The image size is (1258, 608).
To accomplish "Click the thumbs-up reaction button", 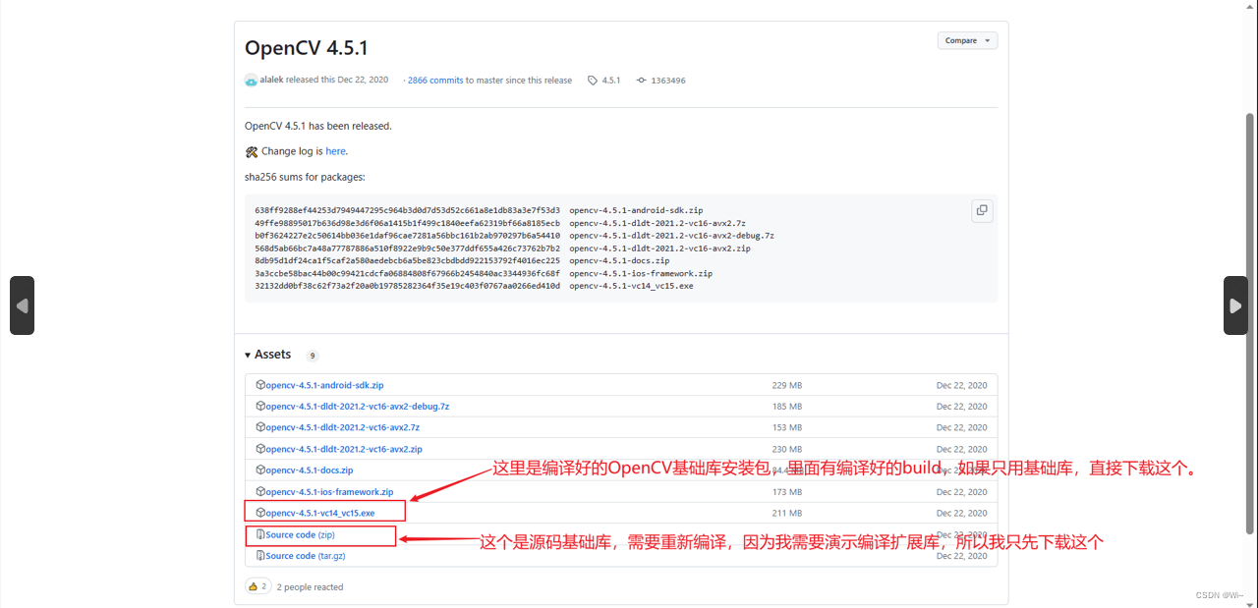I will click(x=257, y=586).
